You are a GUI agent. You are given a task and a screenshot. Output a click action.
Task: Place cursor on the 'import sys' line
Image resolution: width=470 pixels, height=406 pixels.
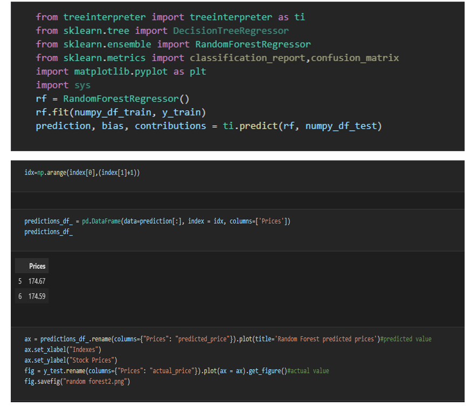[x=63, y=85]
